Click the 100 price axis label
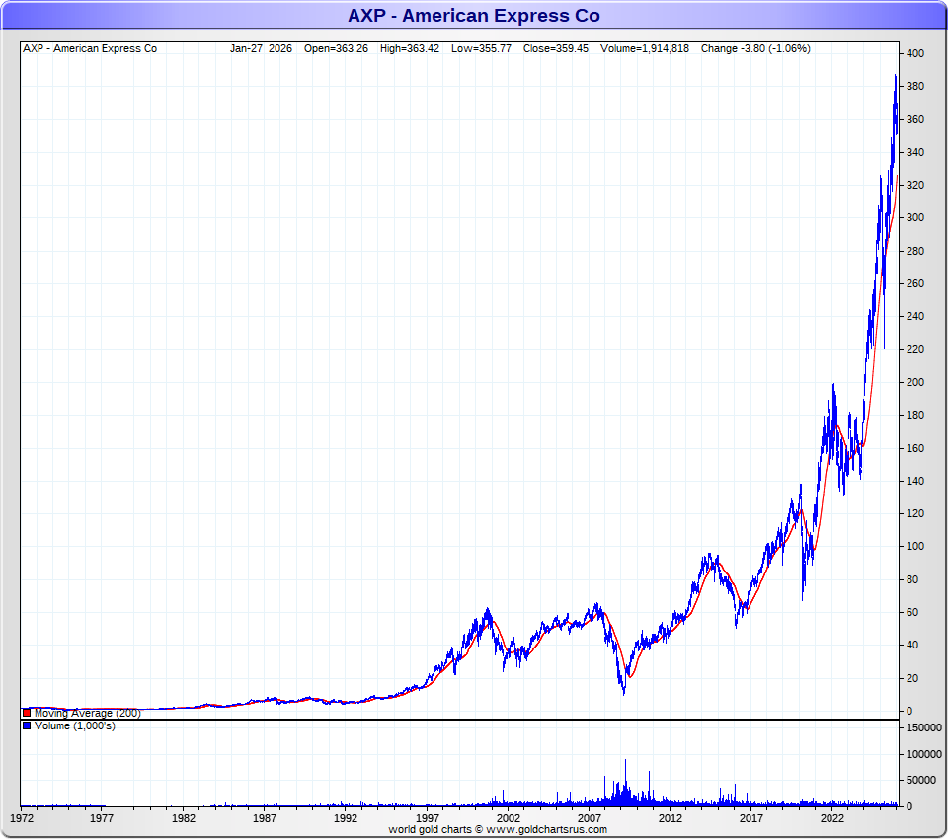The image size is (948, 839). pyautogui.click(x=915, y=546)
